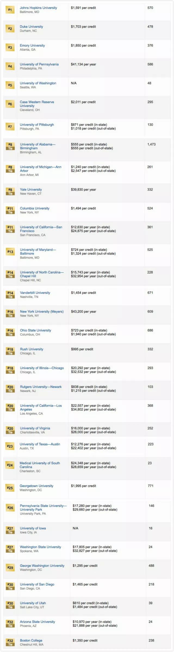Click the #23 rank badge
Image resolution: width=174 pixels, height=652 pixels.
[10, 446]
